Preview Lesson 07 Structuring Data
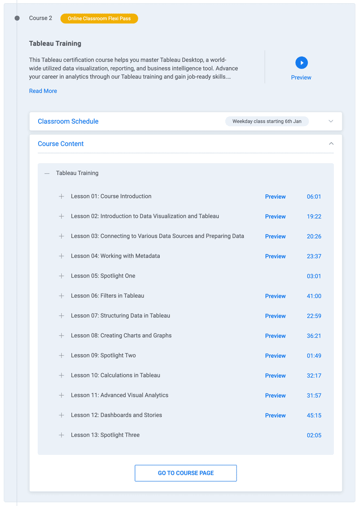This screenshot has height=506, width=359. pos(276,316)
